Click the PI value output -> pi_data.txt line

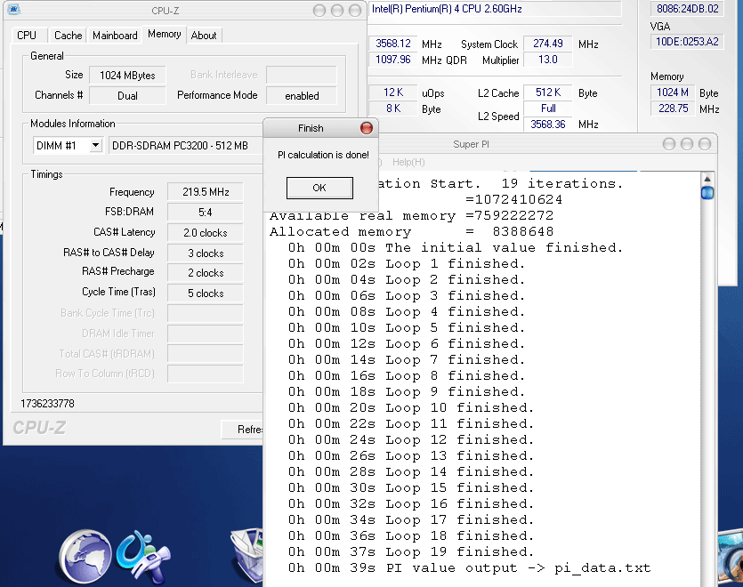pos(469,568)
